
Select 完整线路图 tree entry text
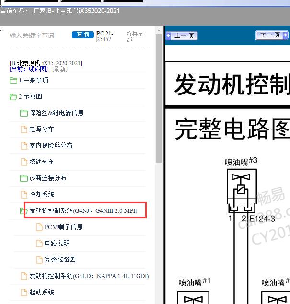tap(60, 259)
